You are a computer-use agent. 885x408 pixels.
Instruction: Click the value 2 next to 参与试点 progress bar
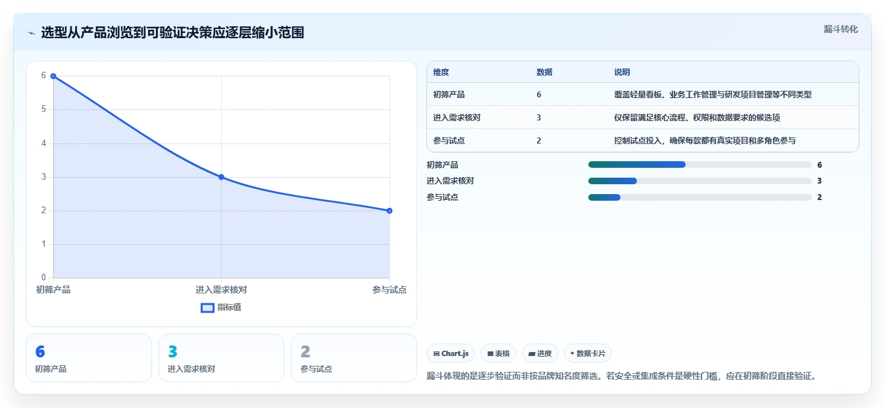pos(820,197)
